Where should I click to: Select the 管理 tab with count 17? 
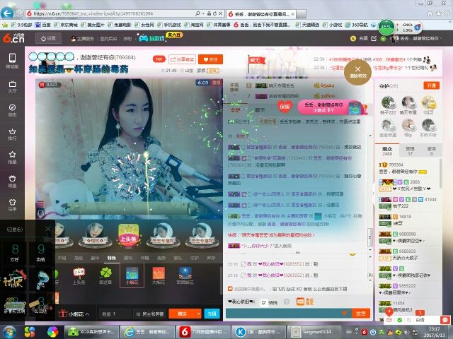coord(410,151)
